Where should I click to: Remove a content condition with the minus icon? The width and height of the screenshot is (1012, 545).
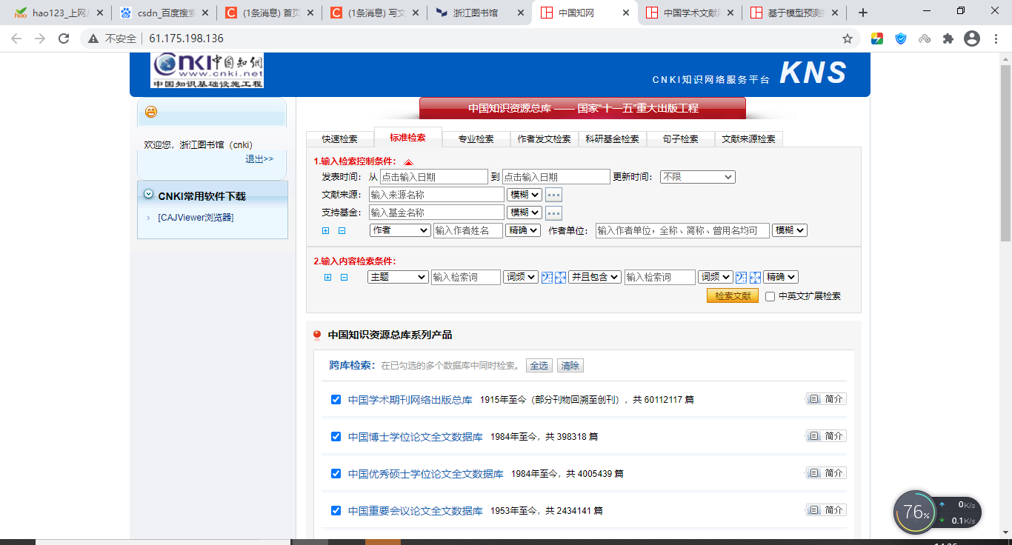click(344, 278)
